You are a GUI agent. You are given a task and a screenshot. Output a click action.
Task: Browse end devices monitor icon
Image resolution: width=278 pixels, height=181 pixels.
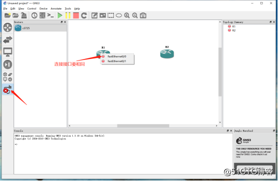coord(8,52)
